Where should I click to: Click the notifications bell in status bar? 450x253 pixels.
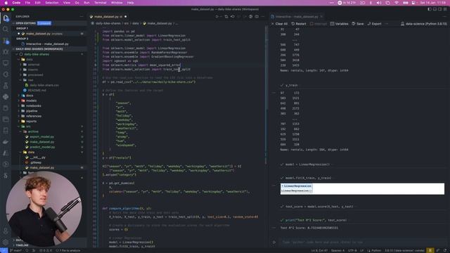pyautogui.click(x=445, y=250)
